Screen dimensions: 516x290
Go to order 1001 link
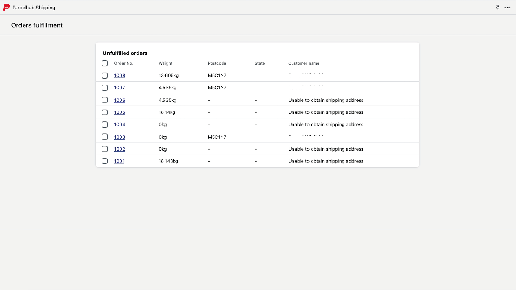(119, 161)
